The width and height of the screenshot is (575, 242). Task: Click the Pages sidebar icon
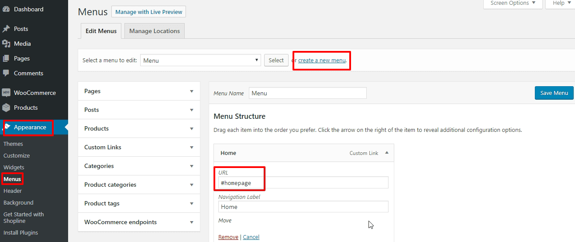click(x=6, y=58)
